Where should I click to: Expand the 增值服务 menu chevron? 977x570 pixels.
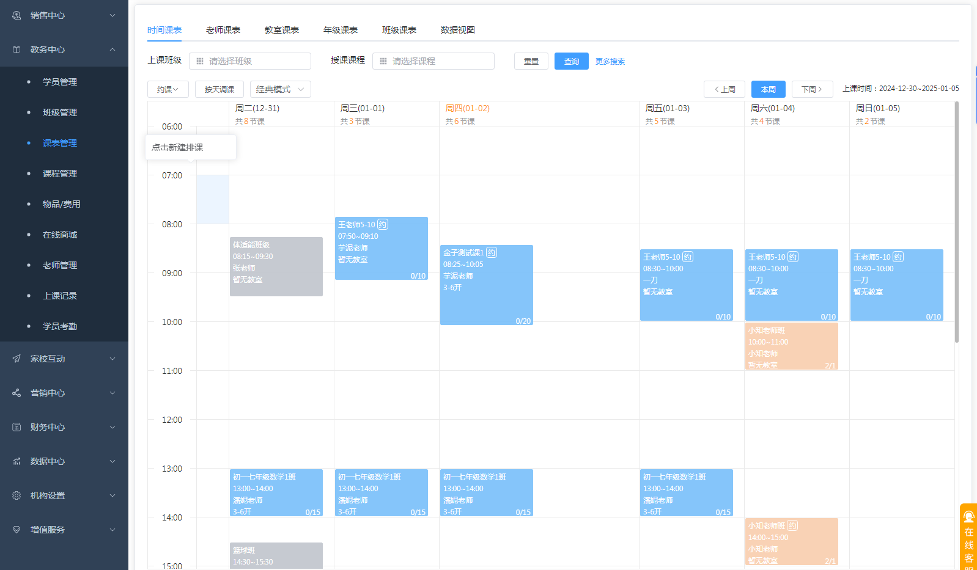[x=112, y=530]
